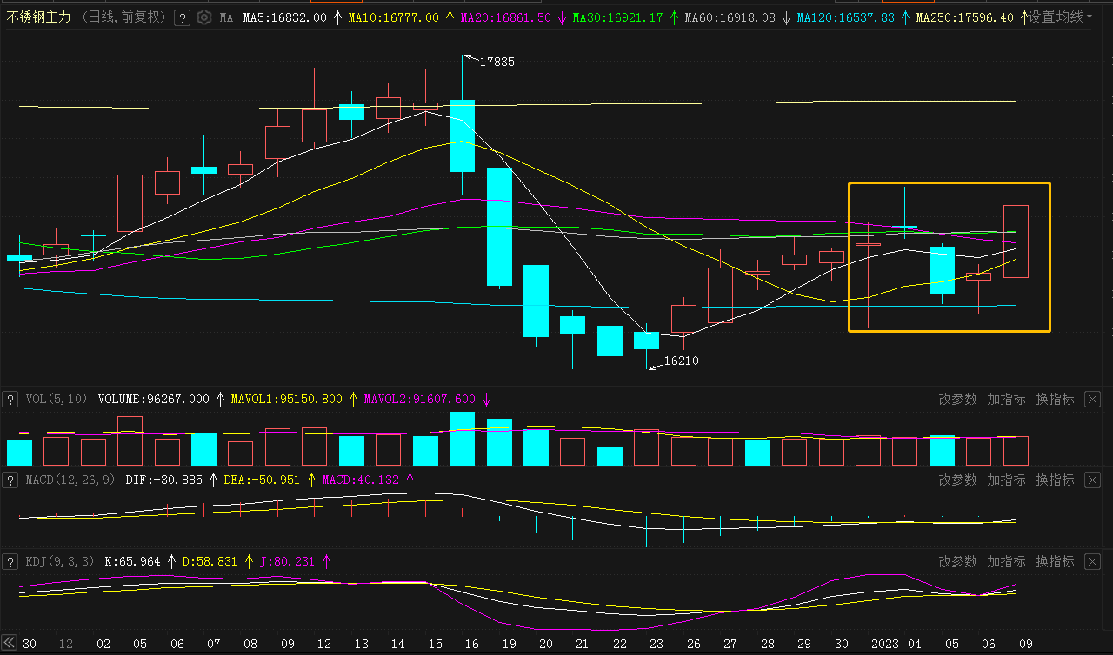Image resolution: width=1113 pixels, height=655 pixels.
Task: Click 换指标 in the VOL panel
Action: 1055,400
